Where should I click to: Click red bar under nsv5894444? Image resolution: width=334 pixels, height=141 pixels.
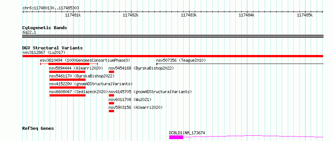pos(67,72)
